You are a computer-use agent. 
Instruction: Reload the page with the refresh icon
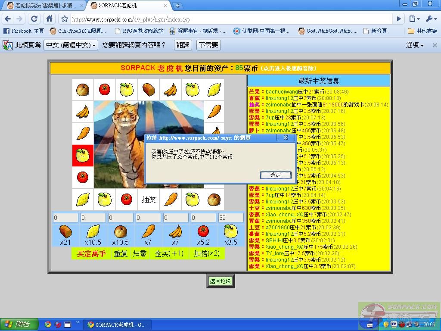34,19
